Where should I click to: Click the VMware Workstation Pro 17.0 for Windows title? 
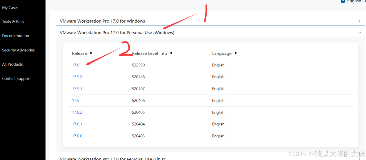[x=102, y=21]
